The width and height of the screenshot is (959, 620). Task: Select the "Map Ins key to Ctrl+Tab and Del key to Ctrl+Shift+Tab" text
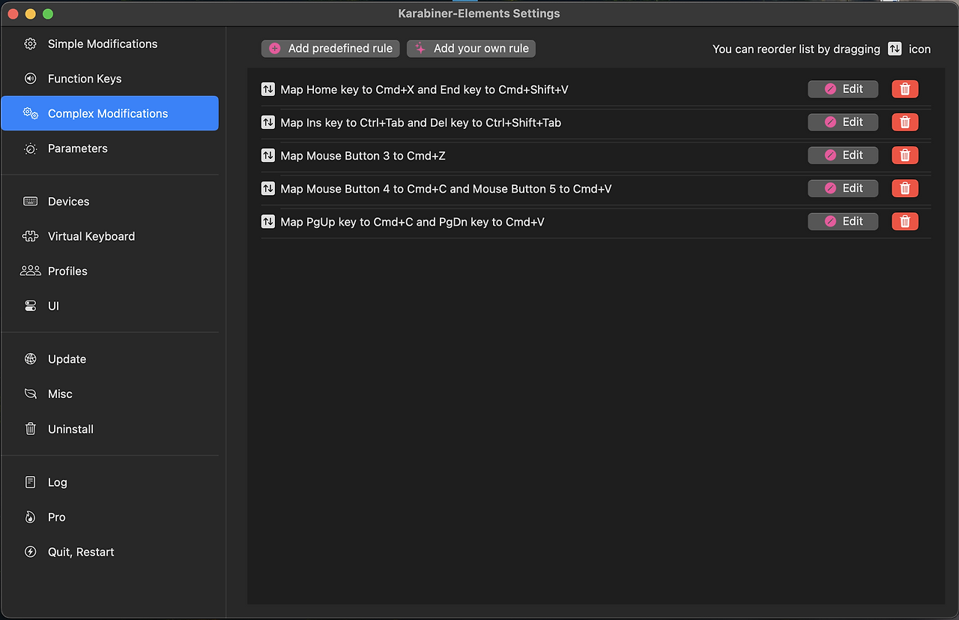coord(420,122)
